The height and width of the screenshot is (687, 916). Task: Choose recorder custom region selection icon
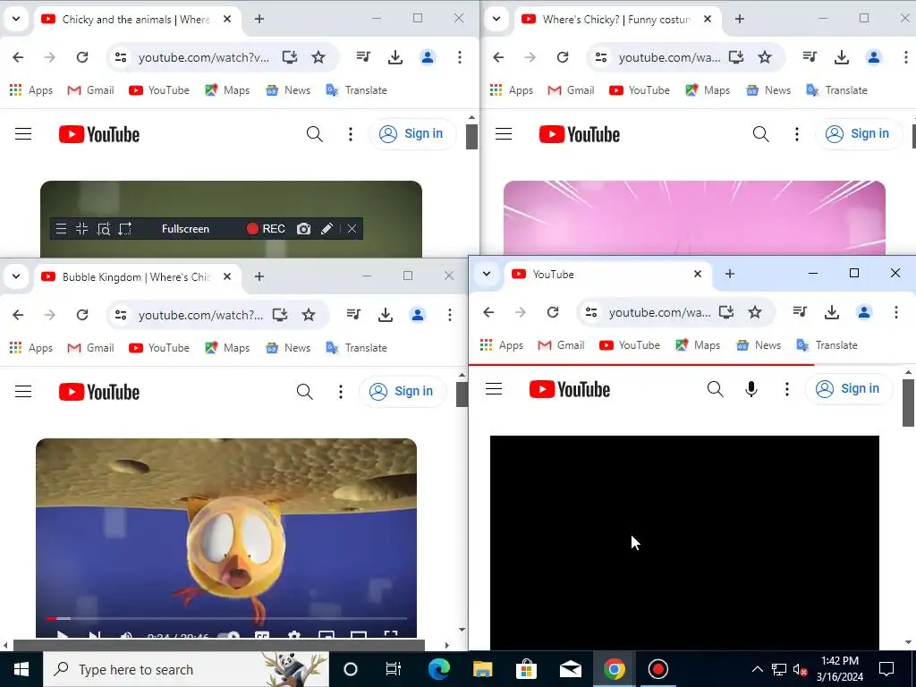click(x=125, y=229)
